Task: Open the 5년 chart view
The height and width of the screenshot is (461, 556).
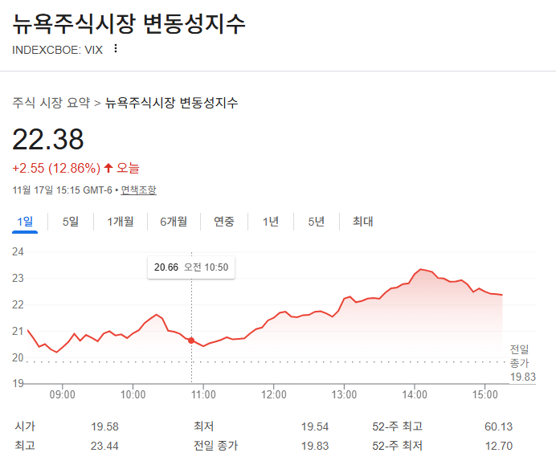Action: [x=316, y=222]
